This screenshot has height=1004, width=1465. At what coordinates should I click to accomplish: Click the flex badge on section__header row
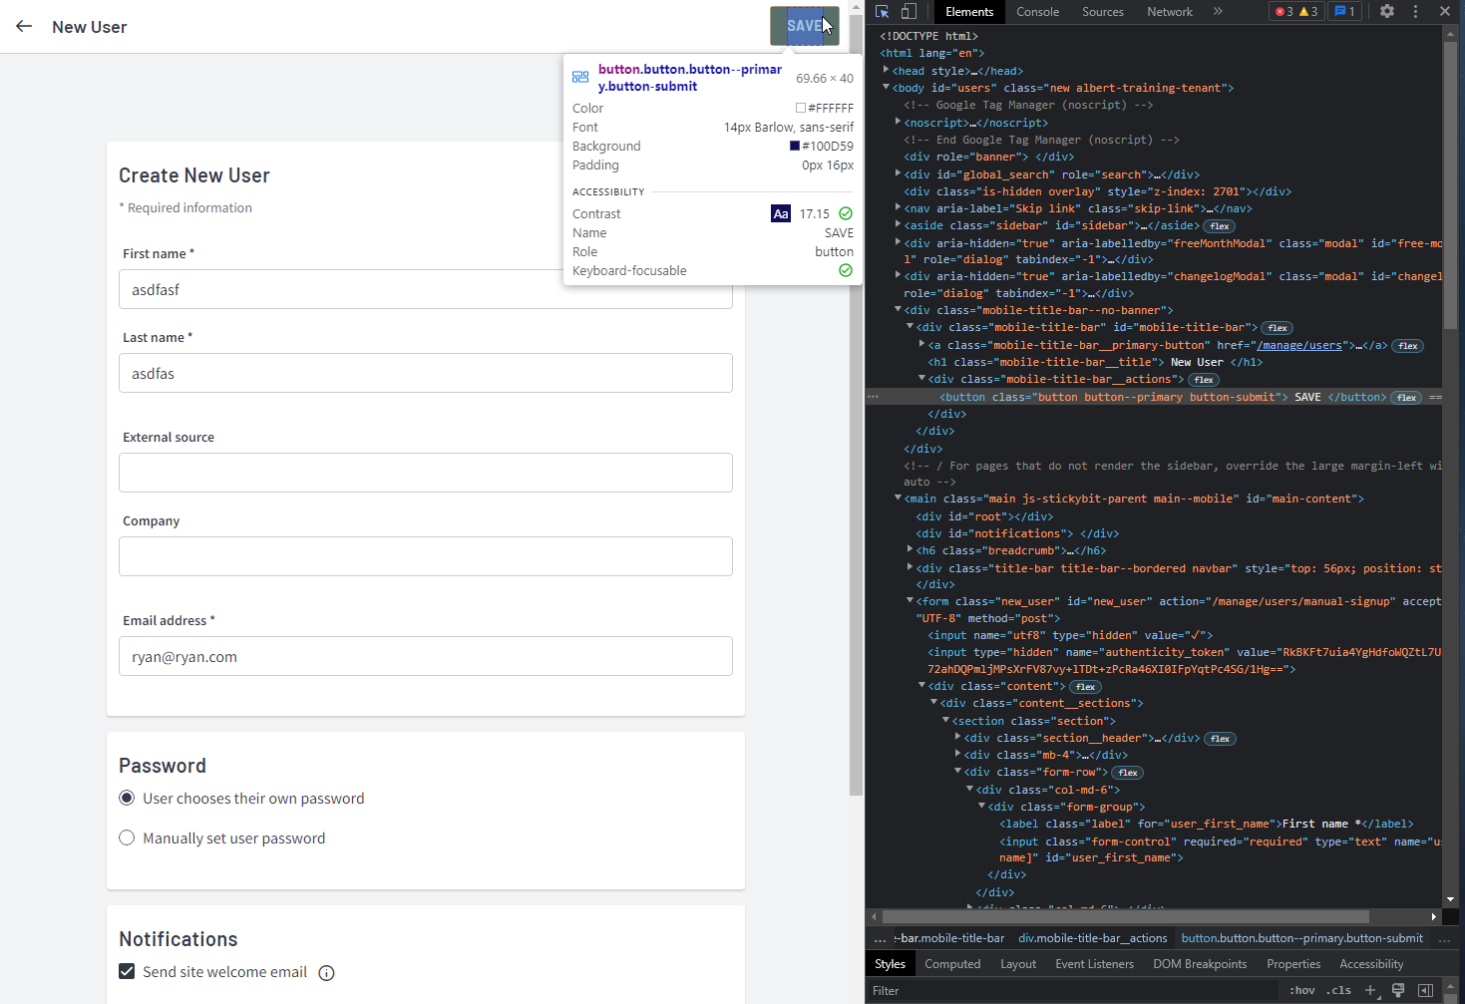[x=1220, y=739]
